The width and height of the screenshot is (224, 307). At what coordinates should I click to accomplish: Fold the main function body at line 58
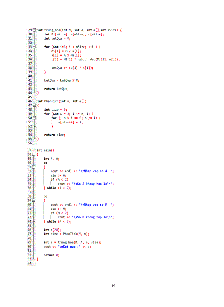coord(34,154)
